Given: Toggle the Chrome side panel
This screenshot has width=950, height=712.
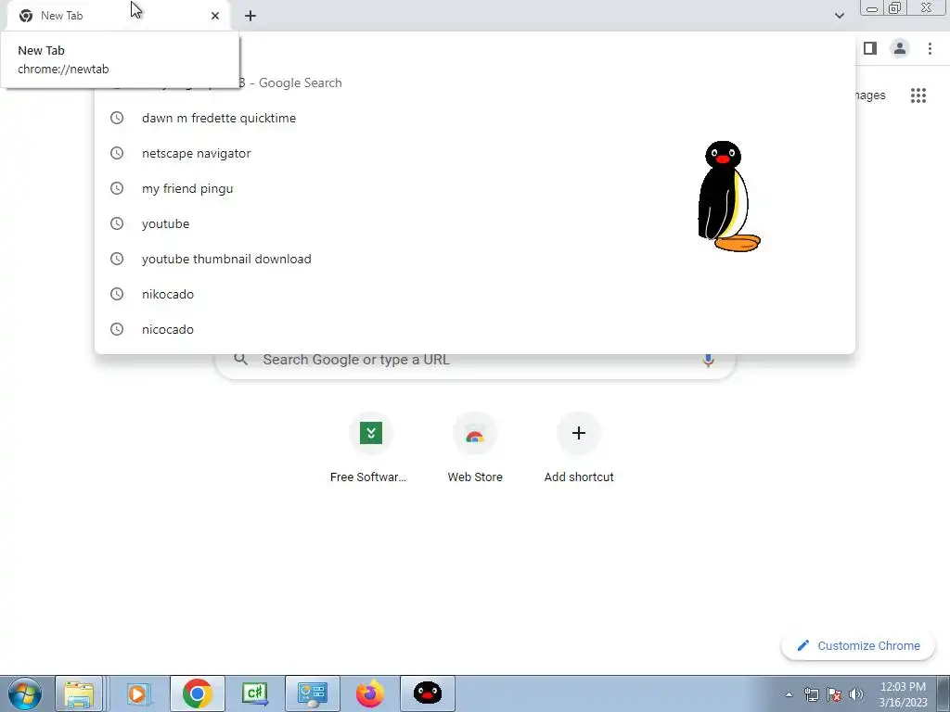Looking at the screenshot, I should [x=870, y=48].
